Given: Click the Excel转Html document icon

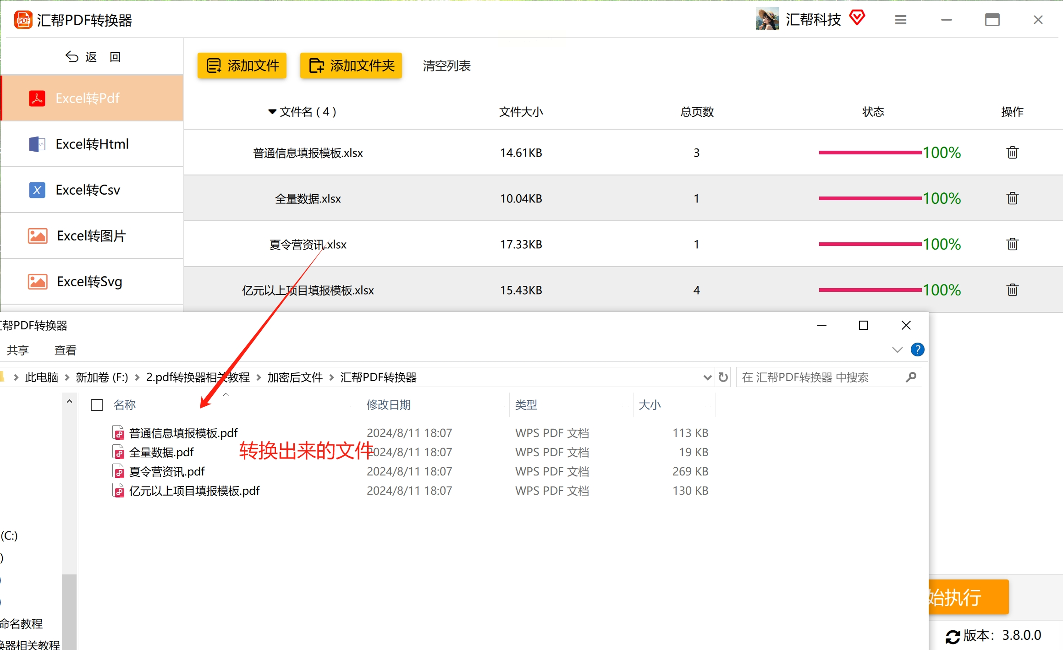Looking at the screenshot, I should tap(37, 144).
